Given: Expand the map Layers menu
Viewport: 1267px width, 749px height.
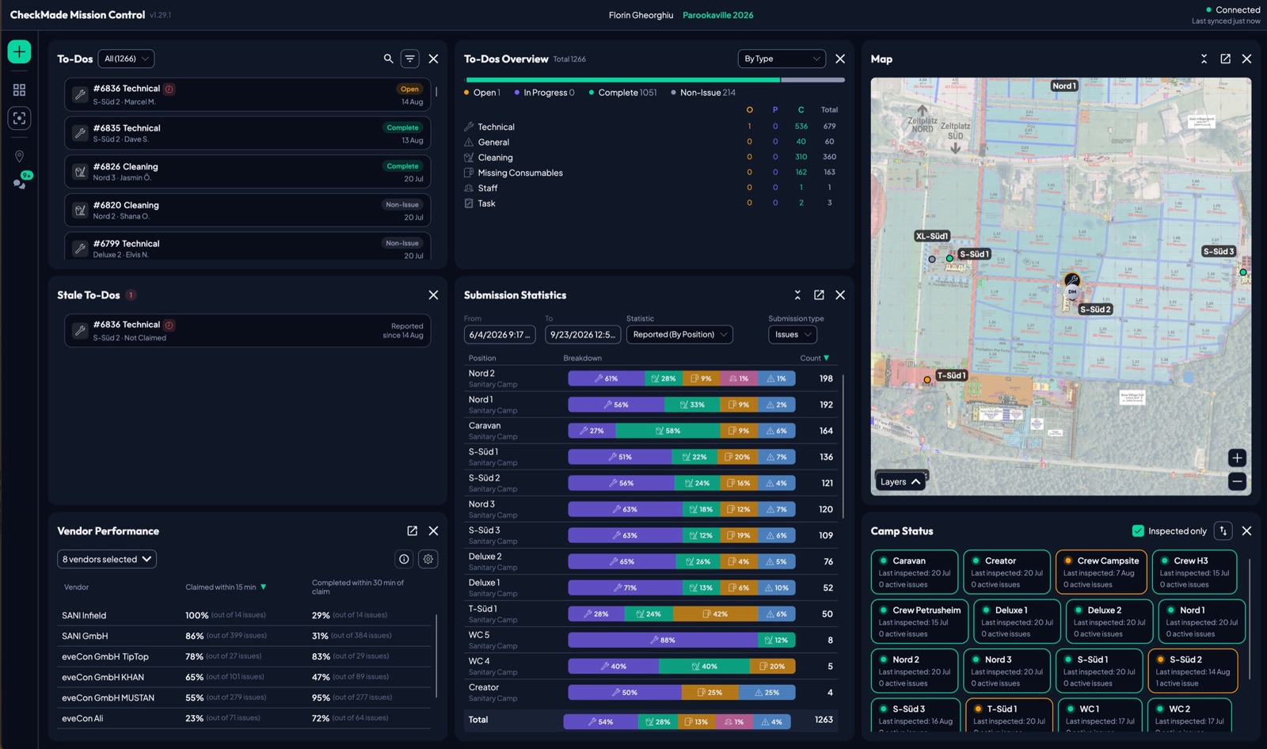Looking at the screenshot, I should [900, 481].
